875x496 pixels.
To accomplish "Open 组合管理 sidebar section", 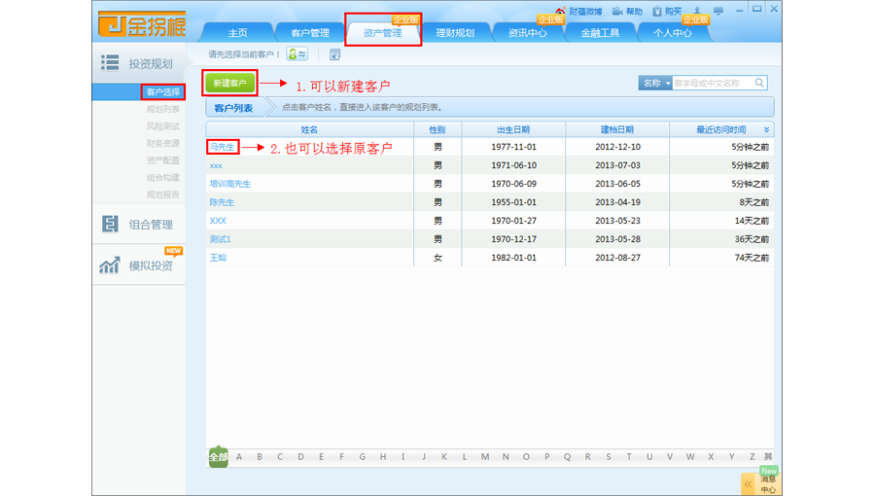I will tap(140, 225).
